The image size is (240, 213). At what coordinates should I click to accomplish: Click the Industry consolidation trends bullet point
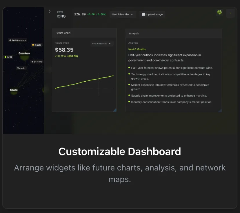point(172,102)
